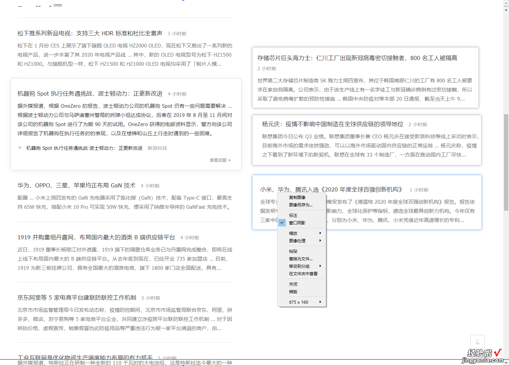
Task: Open the 松下推系列新品电视 article headline
Action: (90, 33)
